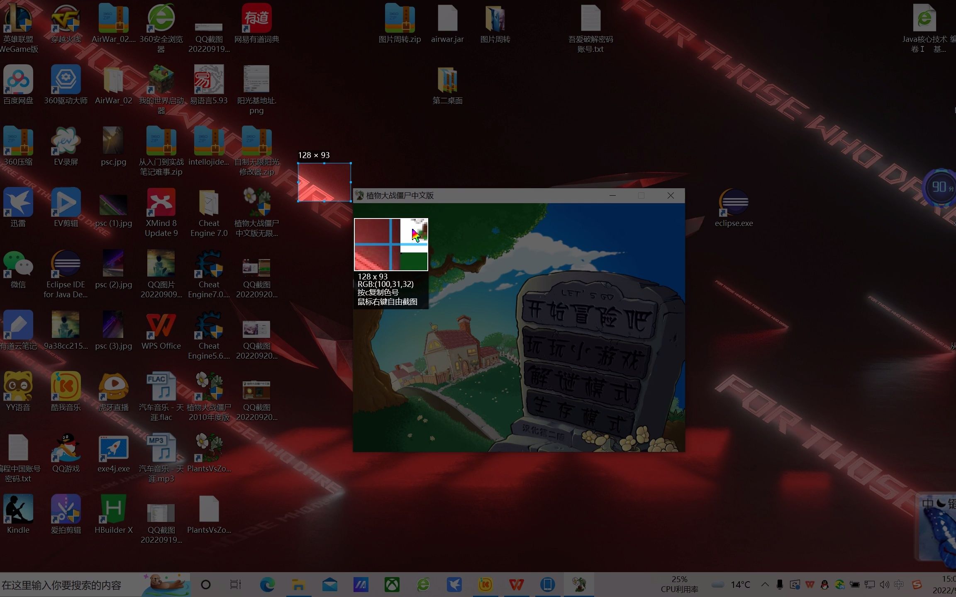The height and width of the screenshot is (597, 956).
Task: Toggle the 中 input method indicator
Action: [x=899, y=585]
